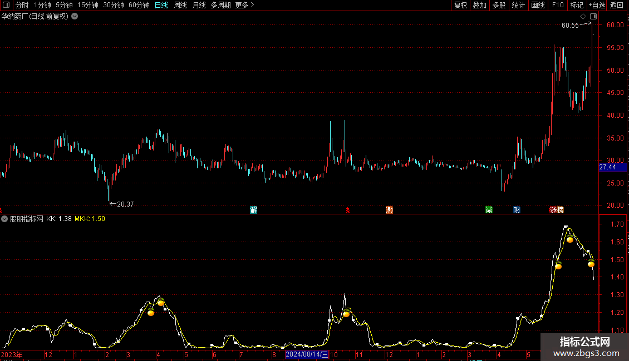Image resolution: width=629 pixels, height=361 pixels.
Task: Click the 叠加 overlay button
Action: coord(480,5)
